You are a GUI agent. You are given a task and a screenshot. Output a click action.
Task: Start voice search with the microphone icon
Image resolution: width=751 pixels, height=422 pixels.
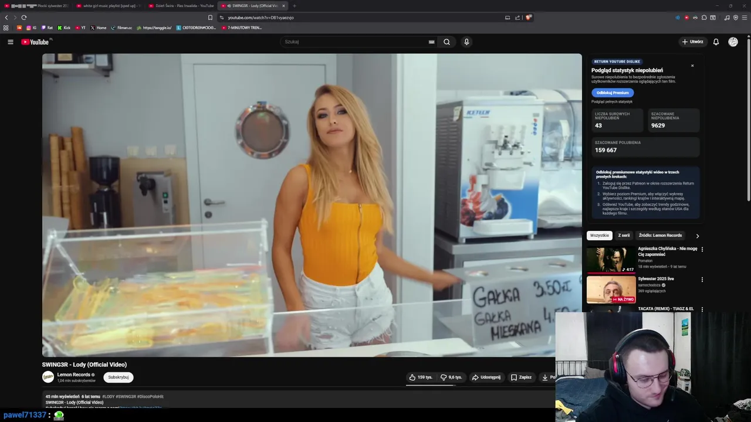466,42
